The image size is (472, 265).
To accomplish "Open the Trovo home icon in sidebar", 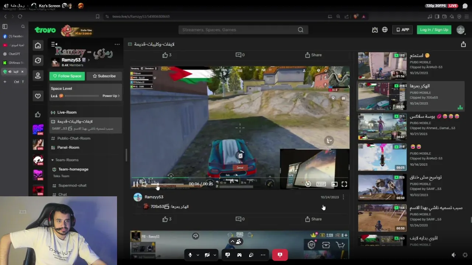I will point(38,46).
